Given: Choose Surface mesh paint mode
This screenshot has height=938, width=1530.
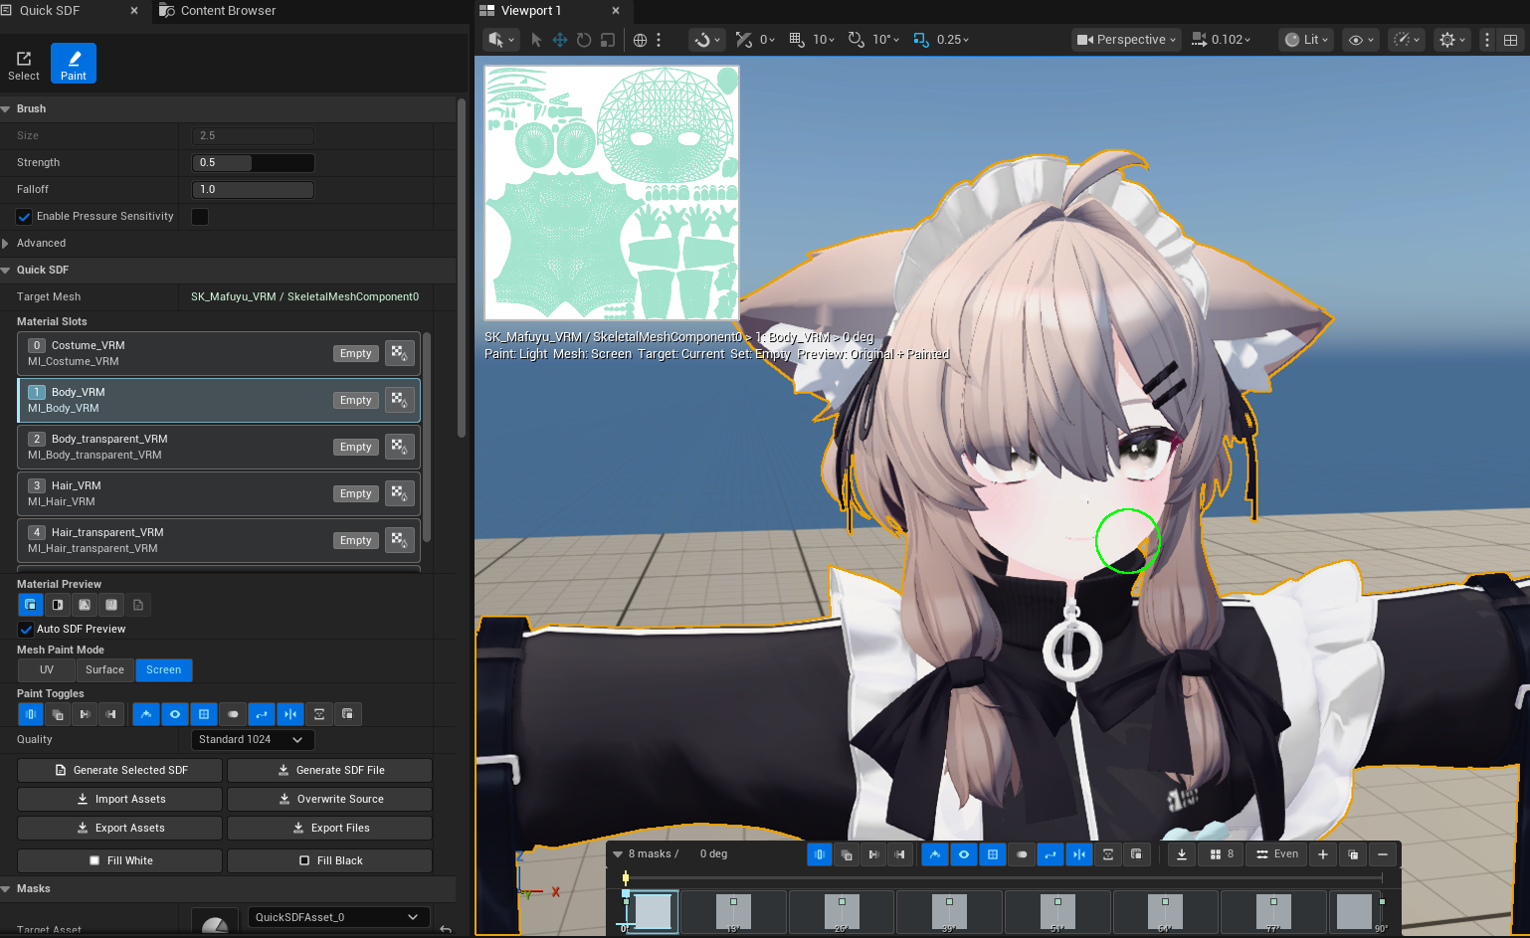Looking at the screenshot, I should (x=104, y=670).
